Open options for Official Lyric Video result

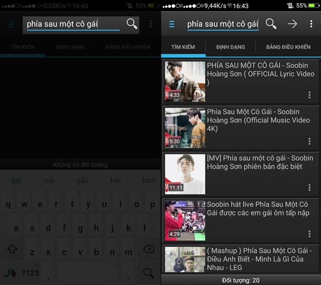coord(309,95)
